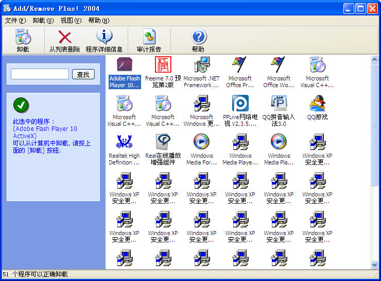Screen dimensions: 381x281
Task: Click the scrollbar down arrow
Action: (374, 265)
